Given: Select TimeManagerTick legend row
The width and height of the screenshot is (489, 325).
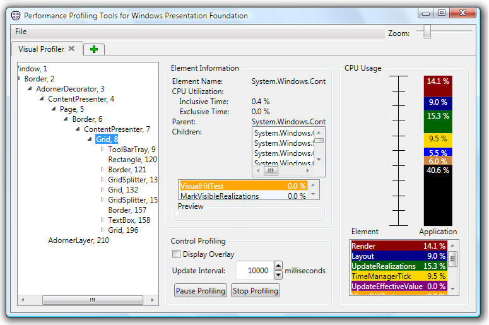Looking at the screenshot, I should (x=399, y=276).
